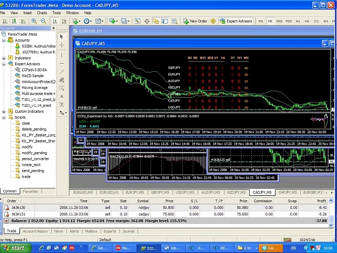Click the Windows start button
The height and width of the screenshot is (253, 337).
[15, 248]
